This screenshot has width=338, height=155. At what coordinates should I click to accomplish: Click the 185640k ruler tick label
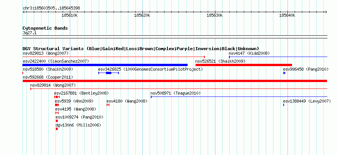[x=287, y=16]
